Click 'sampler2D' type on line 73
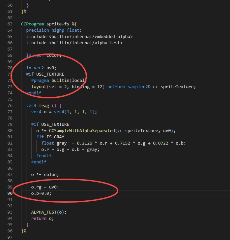This screenshot has width=230, height=240. click(139, 87)
